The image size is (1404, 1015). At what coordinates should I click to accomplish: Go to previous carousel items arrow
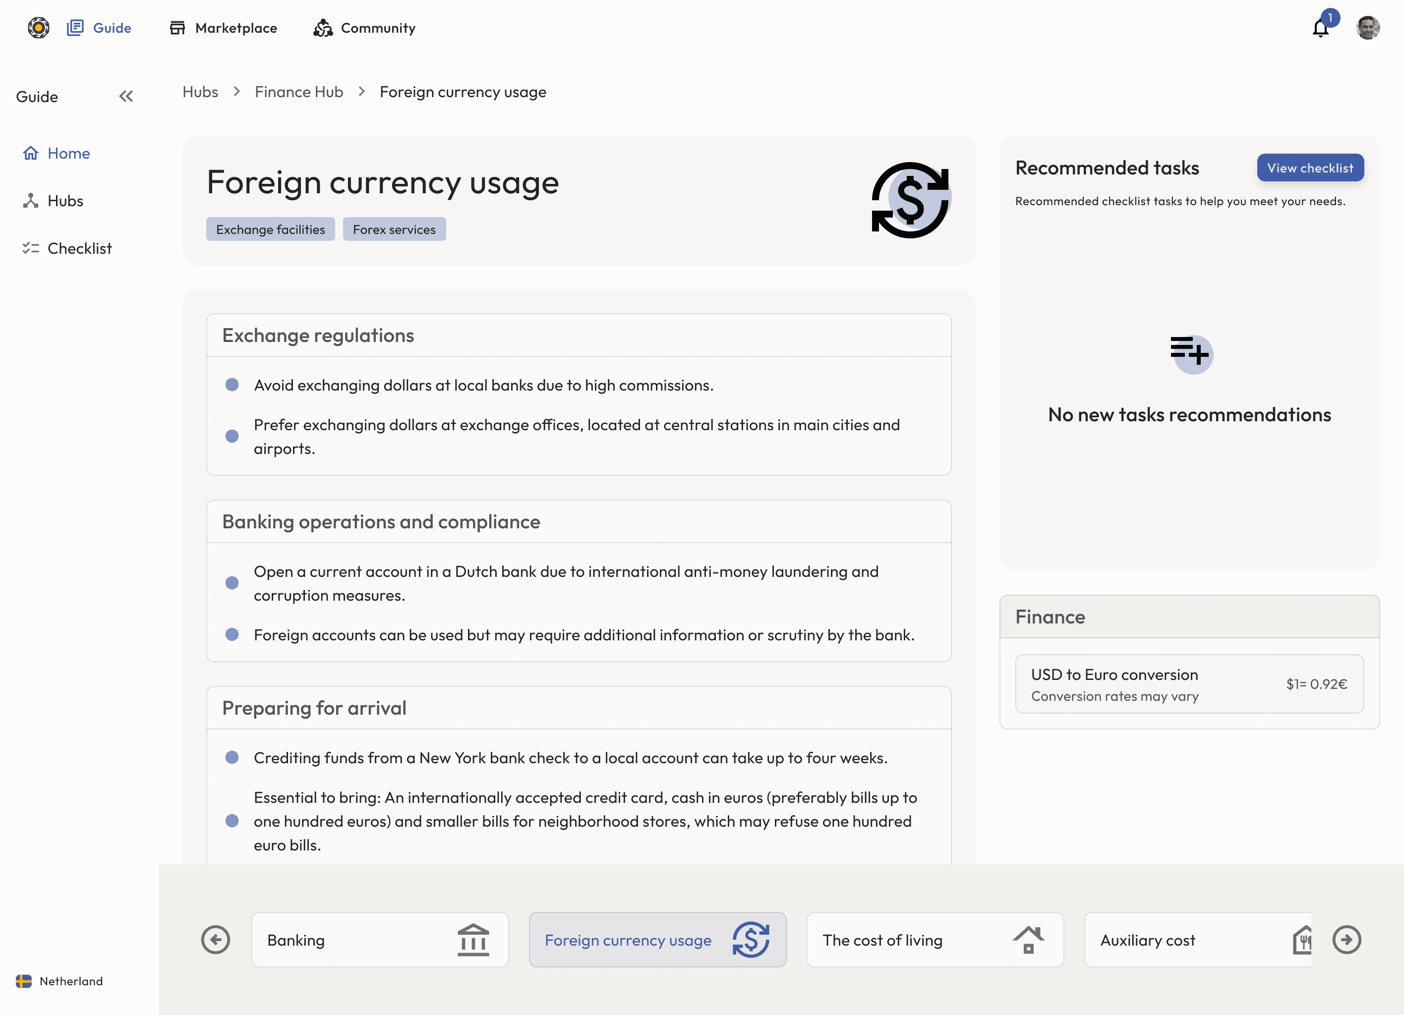tap(216, 940)
